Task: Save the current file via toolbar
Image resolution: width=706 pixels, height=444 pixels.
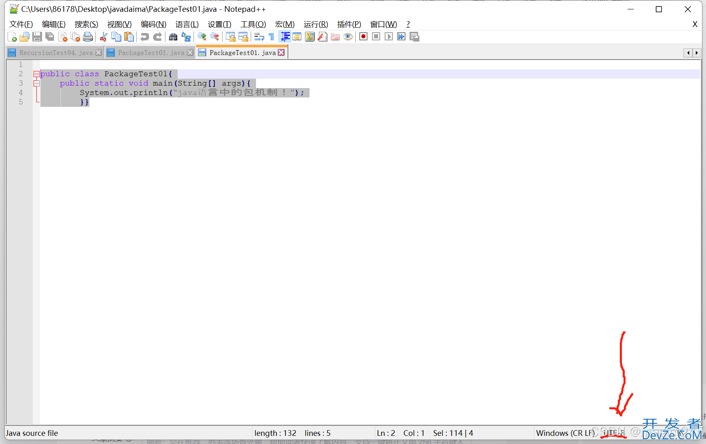Action: (x=37, y=37)
